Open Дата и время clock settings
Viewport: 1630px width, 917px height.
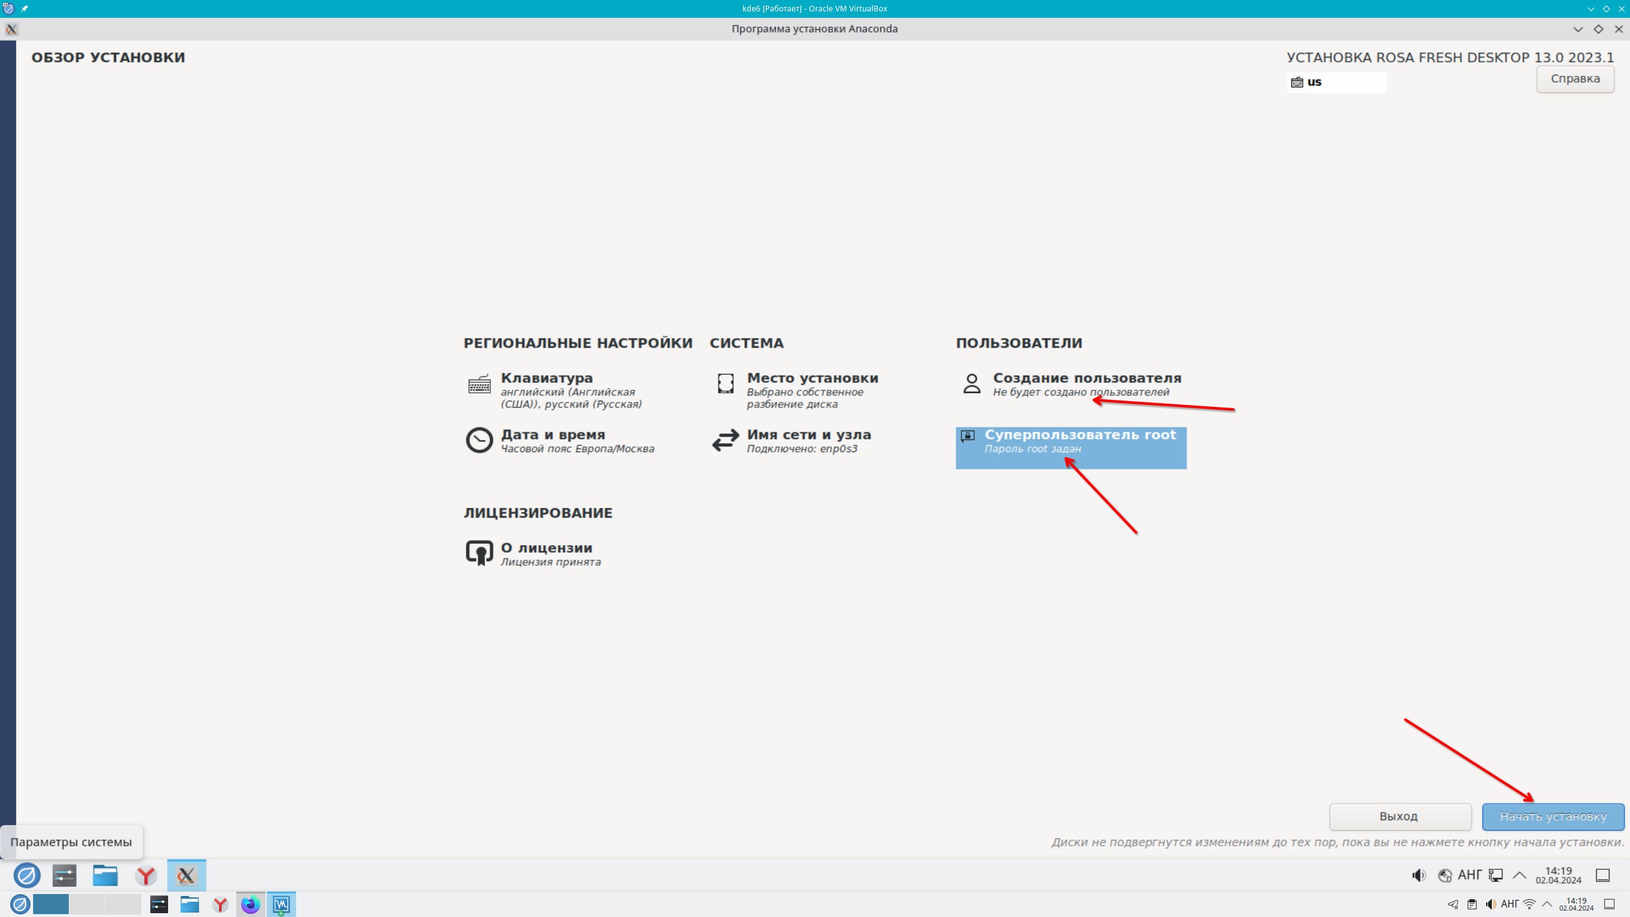click(x=552, y=435)
